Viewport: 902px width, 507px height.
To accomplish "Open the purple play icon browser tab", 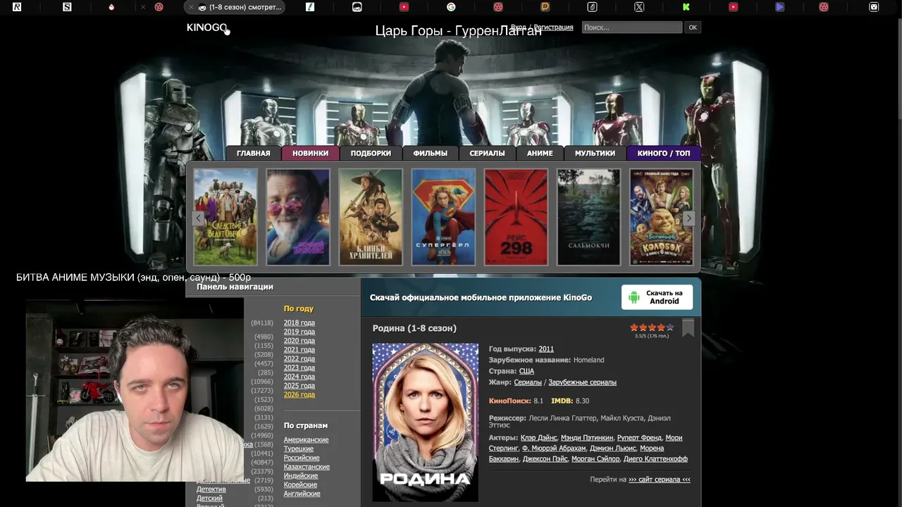I will click(x=779, y=7).
